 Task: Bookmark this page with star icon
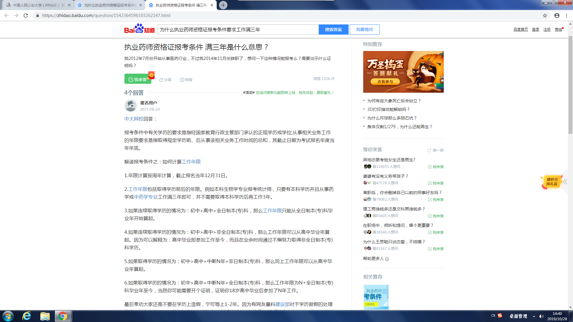pyautogui.click(x=545, y=16)
